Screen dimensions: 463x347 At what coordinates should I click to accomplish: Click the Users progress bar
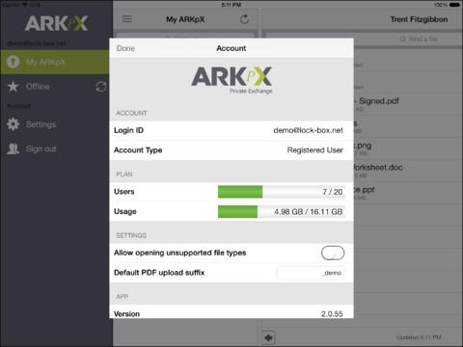pyautogui.click(x=282, y=192)
